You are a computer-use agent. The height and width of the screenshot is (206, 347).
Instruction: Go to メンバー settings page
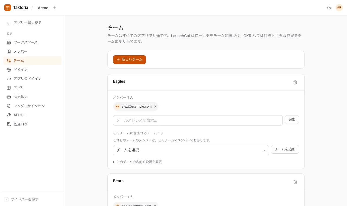click(32, 51)
